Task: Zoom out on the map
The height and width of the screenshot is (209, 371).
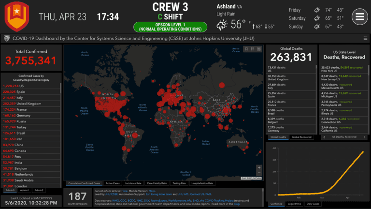Action: (x=259, y=173)
